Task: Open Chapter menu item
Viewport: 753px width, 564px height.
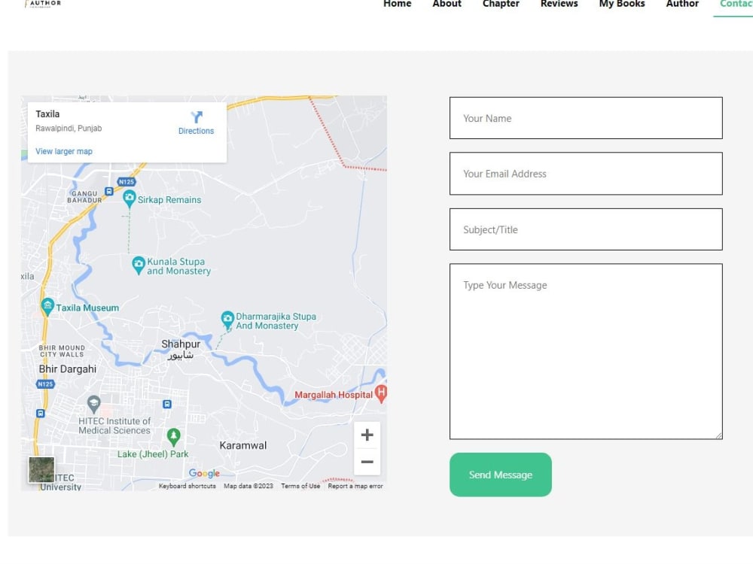Action: coord(501,4)
